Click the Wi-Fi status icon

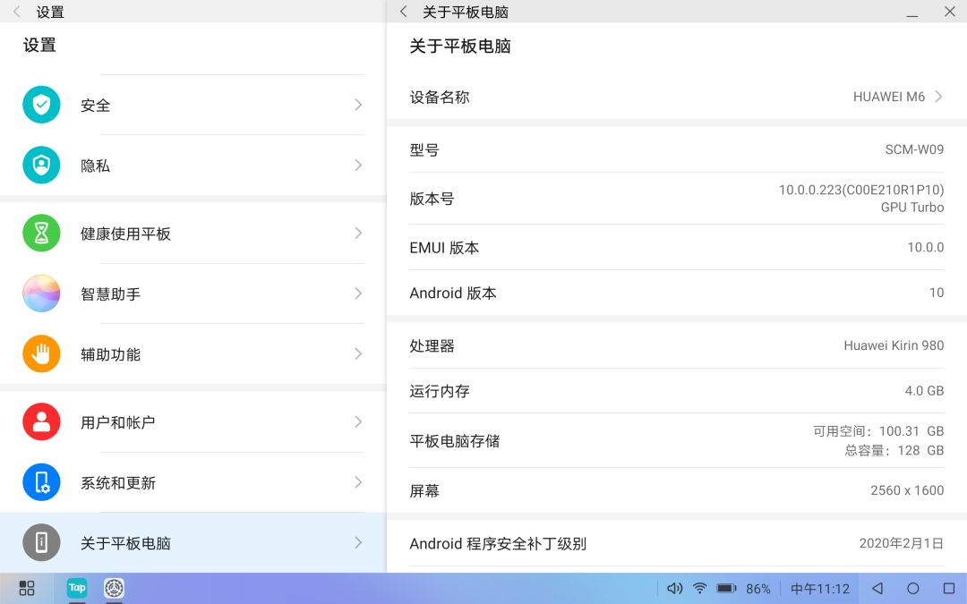tap(700, 589)
